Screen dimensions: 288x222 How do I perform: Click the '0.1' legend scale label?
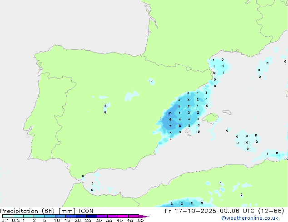tap(5, 220)
